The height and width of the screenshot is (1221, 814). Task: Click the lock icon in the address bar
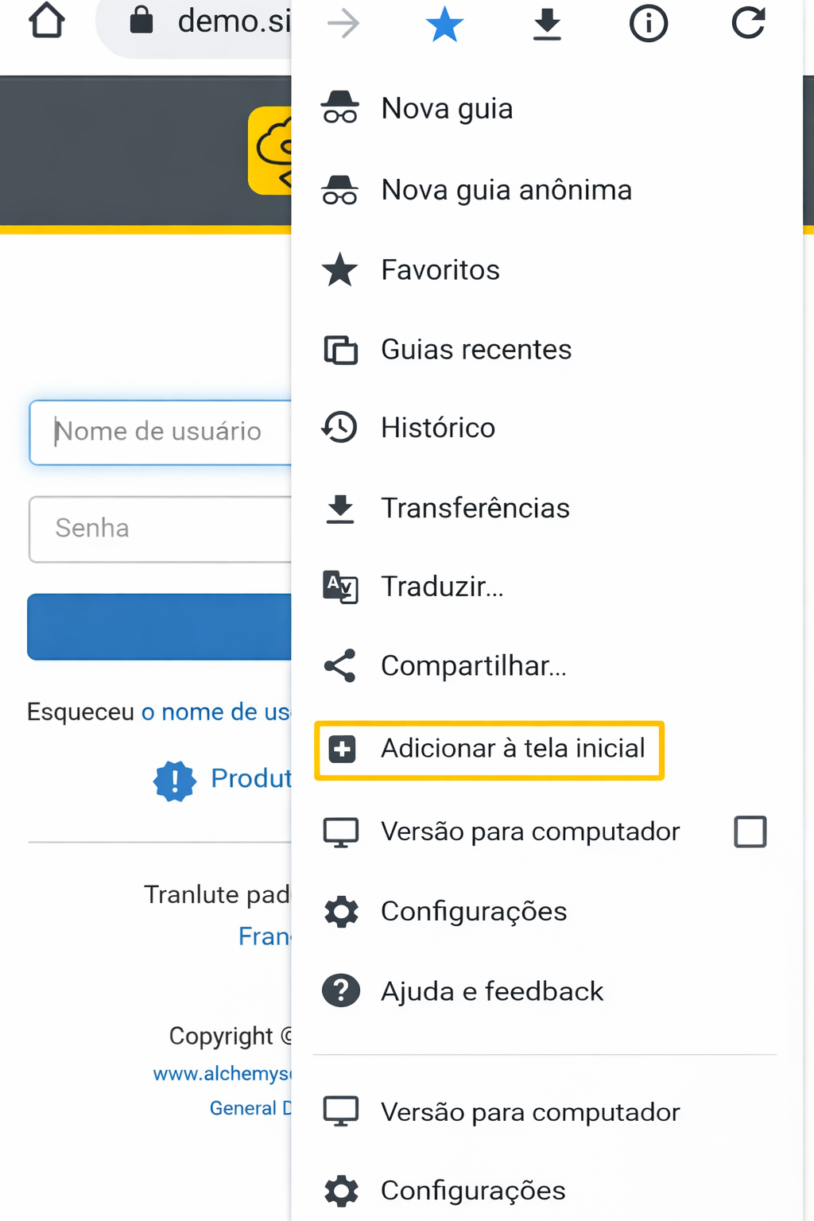141,21
